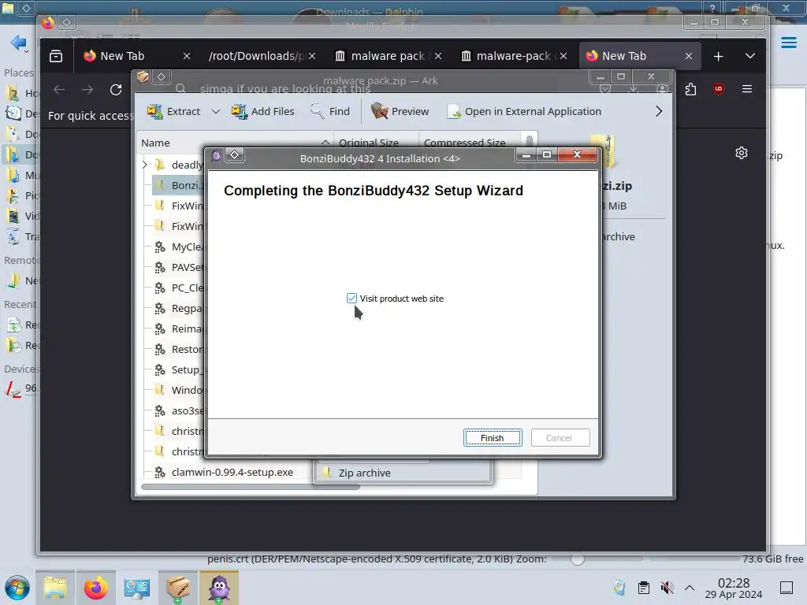Screen dimensions: 807x605
Task: Switch to the /root/Downloads/p Firefox tab
Action: point(256,56)
